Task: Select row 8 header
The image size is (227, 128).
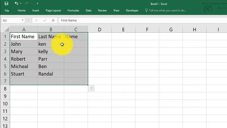Action: 5,89
